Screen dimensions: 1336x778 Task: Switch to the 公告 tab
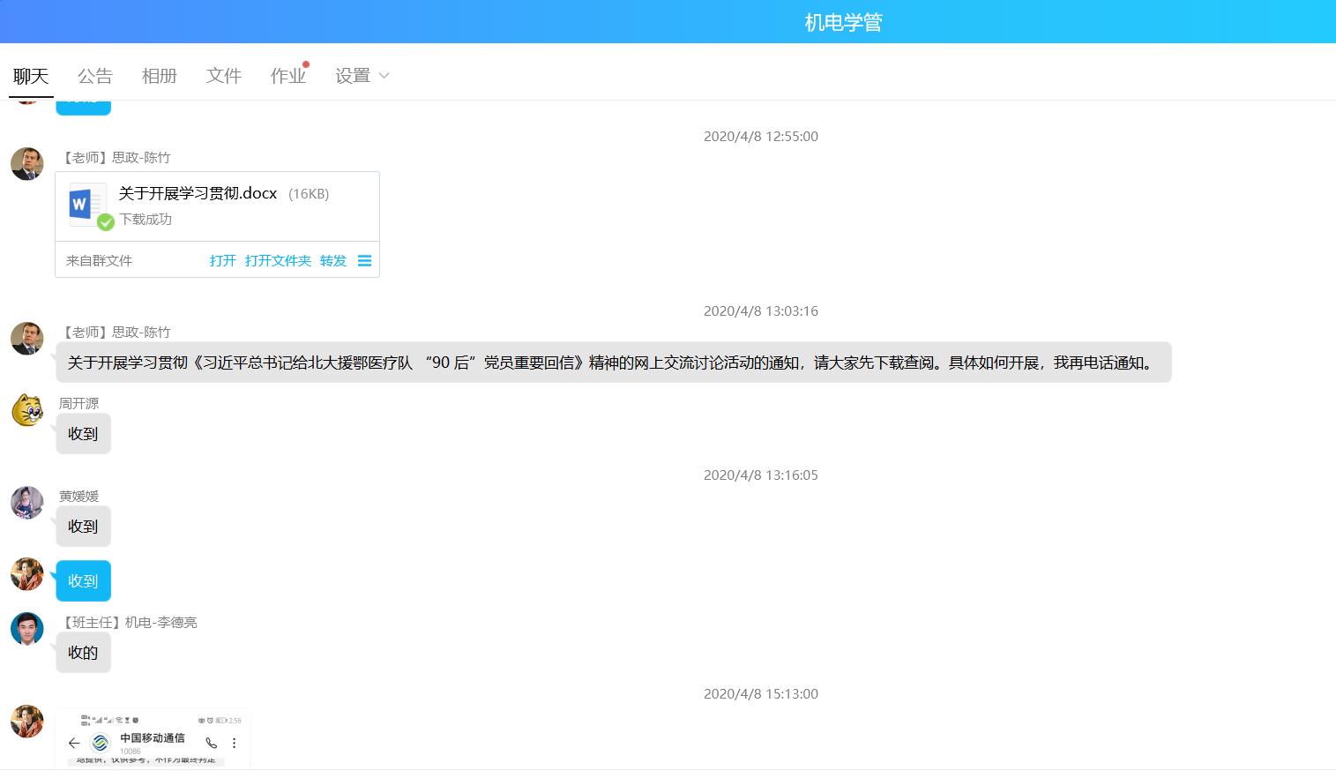pyautogui.click(x=94, y=76)
